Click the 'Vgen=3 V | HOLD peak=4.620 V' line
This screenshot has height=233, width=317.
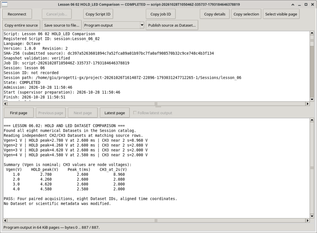tap(76, 150)
